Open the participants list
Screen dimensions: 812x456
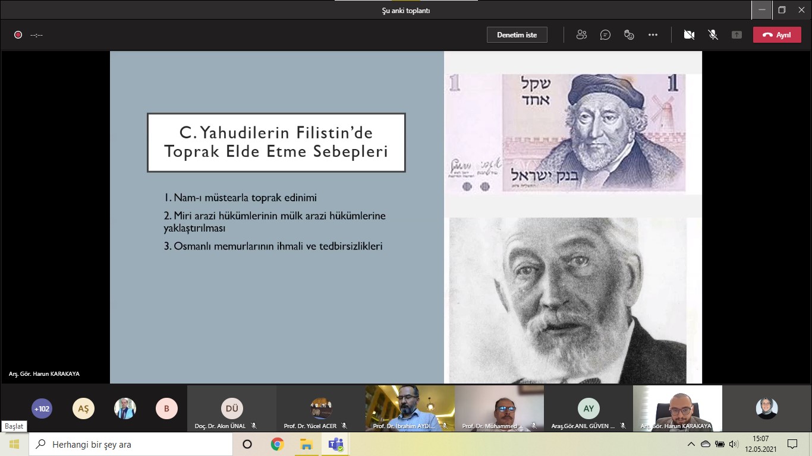(x=581, y=34)
